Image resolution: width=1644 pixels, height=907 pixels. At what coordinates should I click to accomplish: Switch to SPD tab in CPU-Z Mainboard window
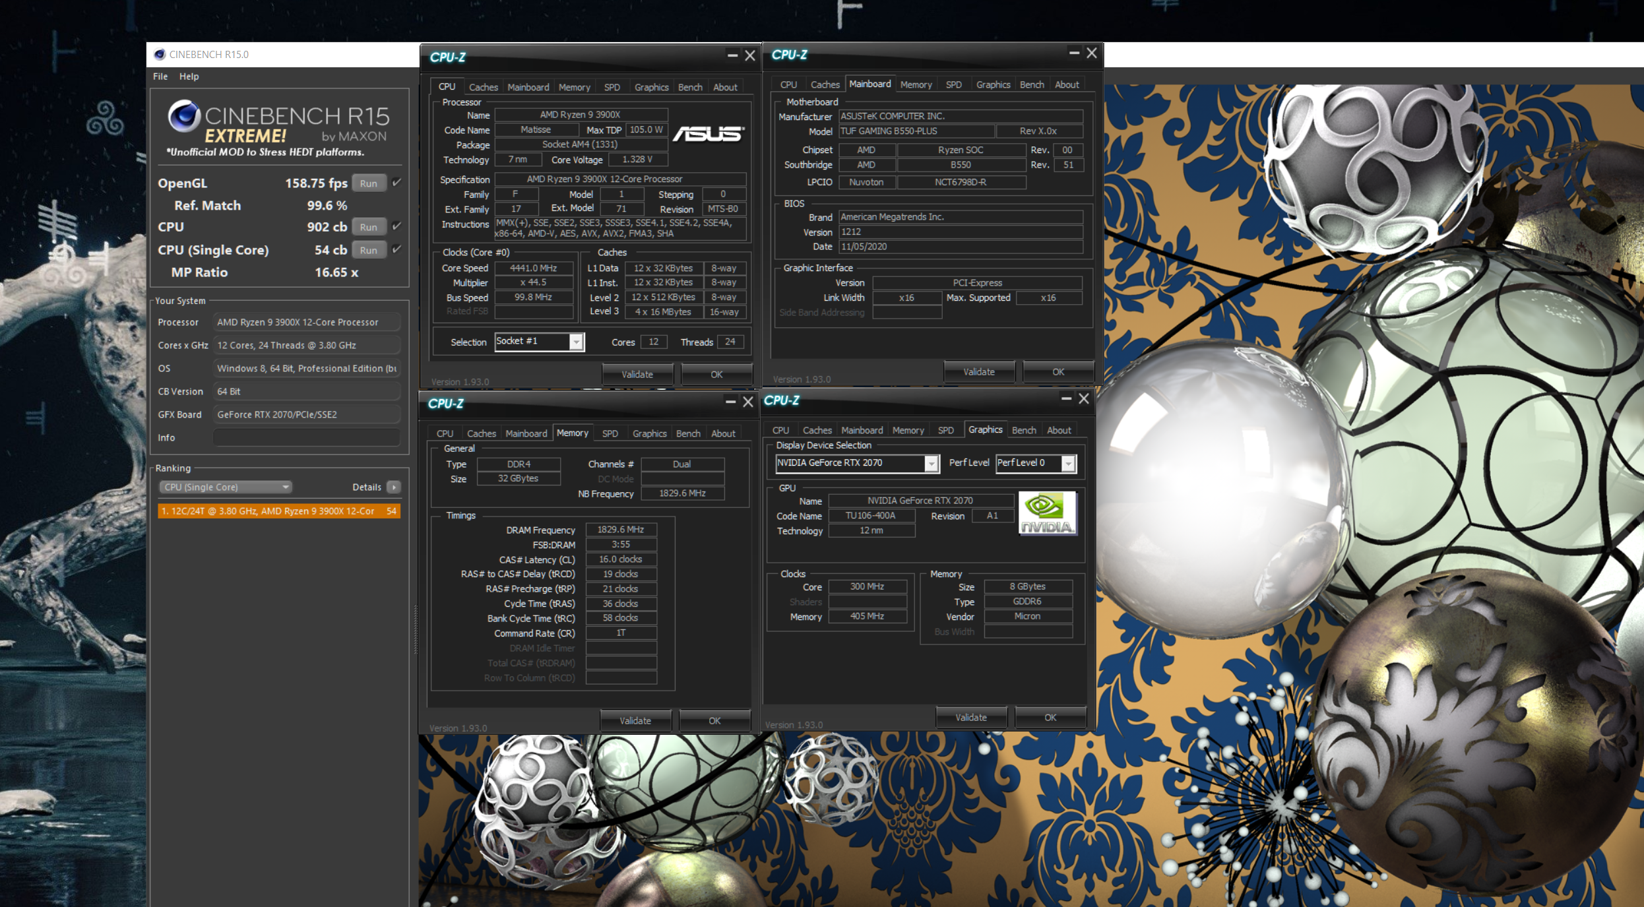pos(953,84)
